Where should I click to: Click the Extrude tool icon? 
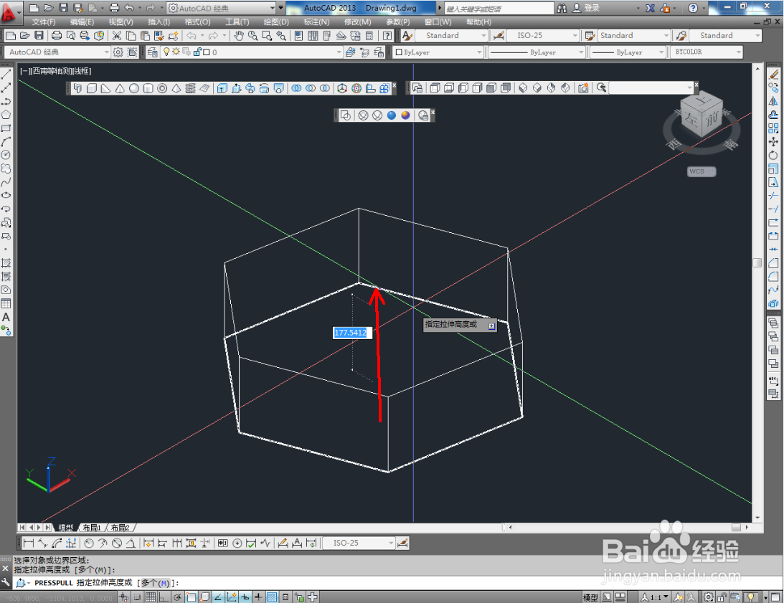(222, 88)
